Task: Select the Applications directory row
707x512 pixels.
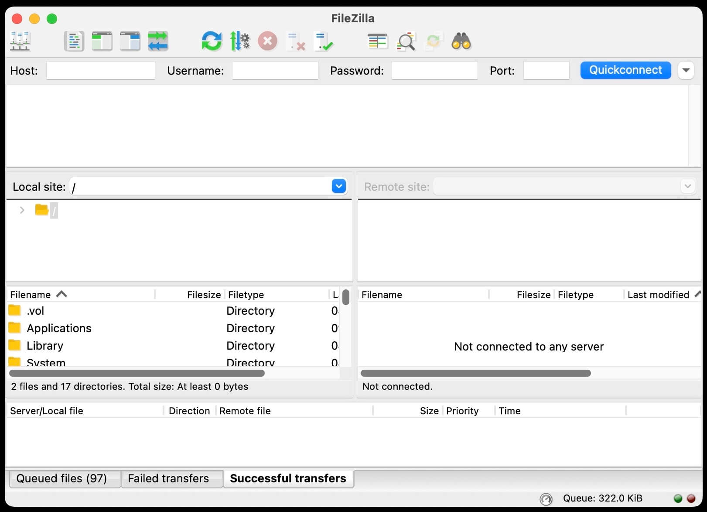Action: pyautogui.click(x=173, y=328)
